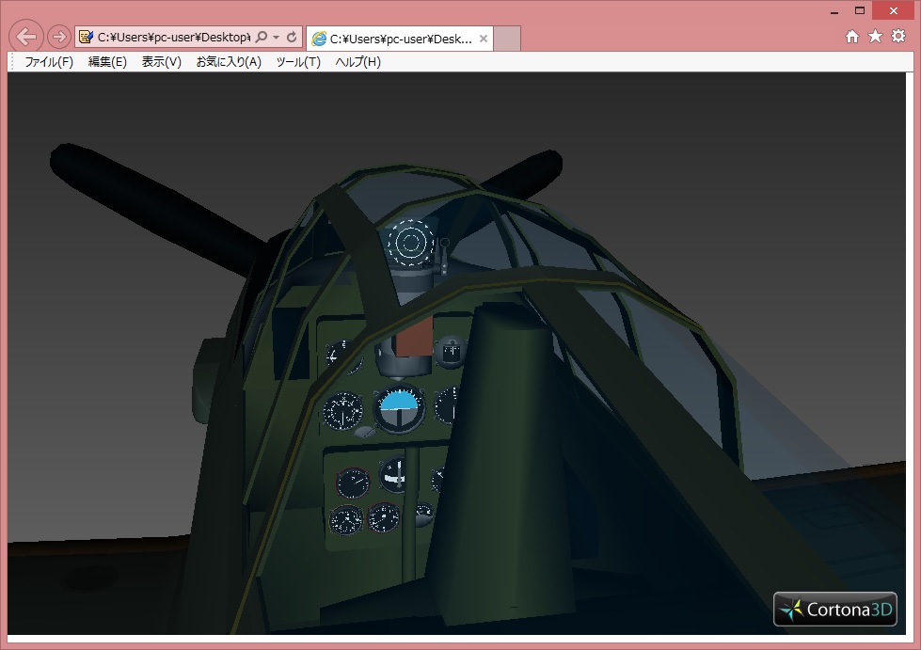Open the 表示(V) menu
Viewport: 921px width, 650px height.
tap(161, 62)
